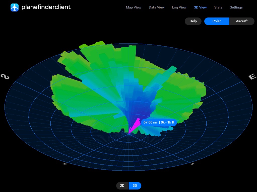The image size is (257, 192).
Task: Click the S compass marker at bottom right
Action: (x=192, y=164)
